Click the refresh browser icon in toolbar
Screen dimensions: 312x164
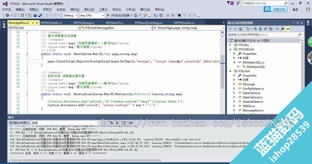pos(136,15)
